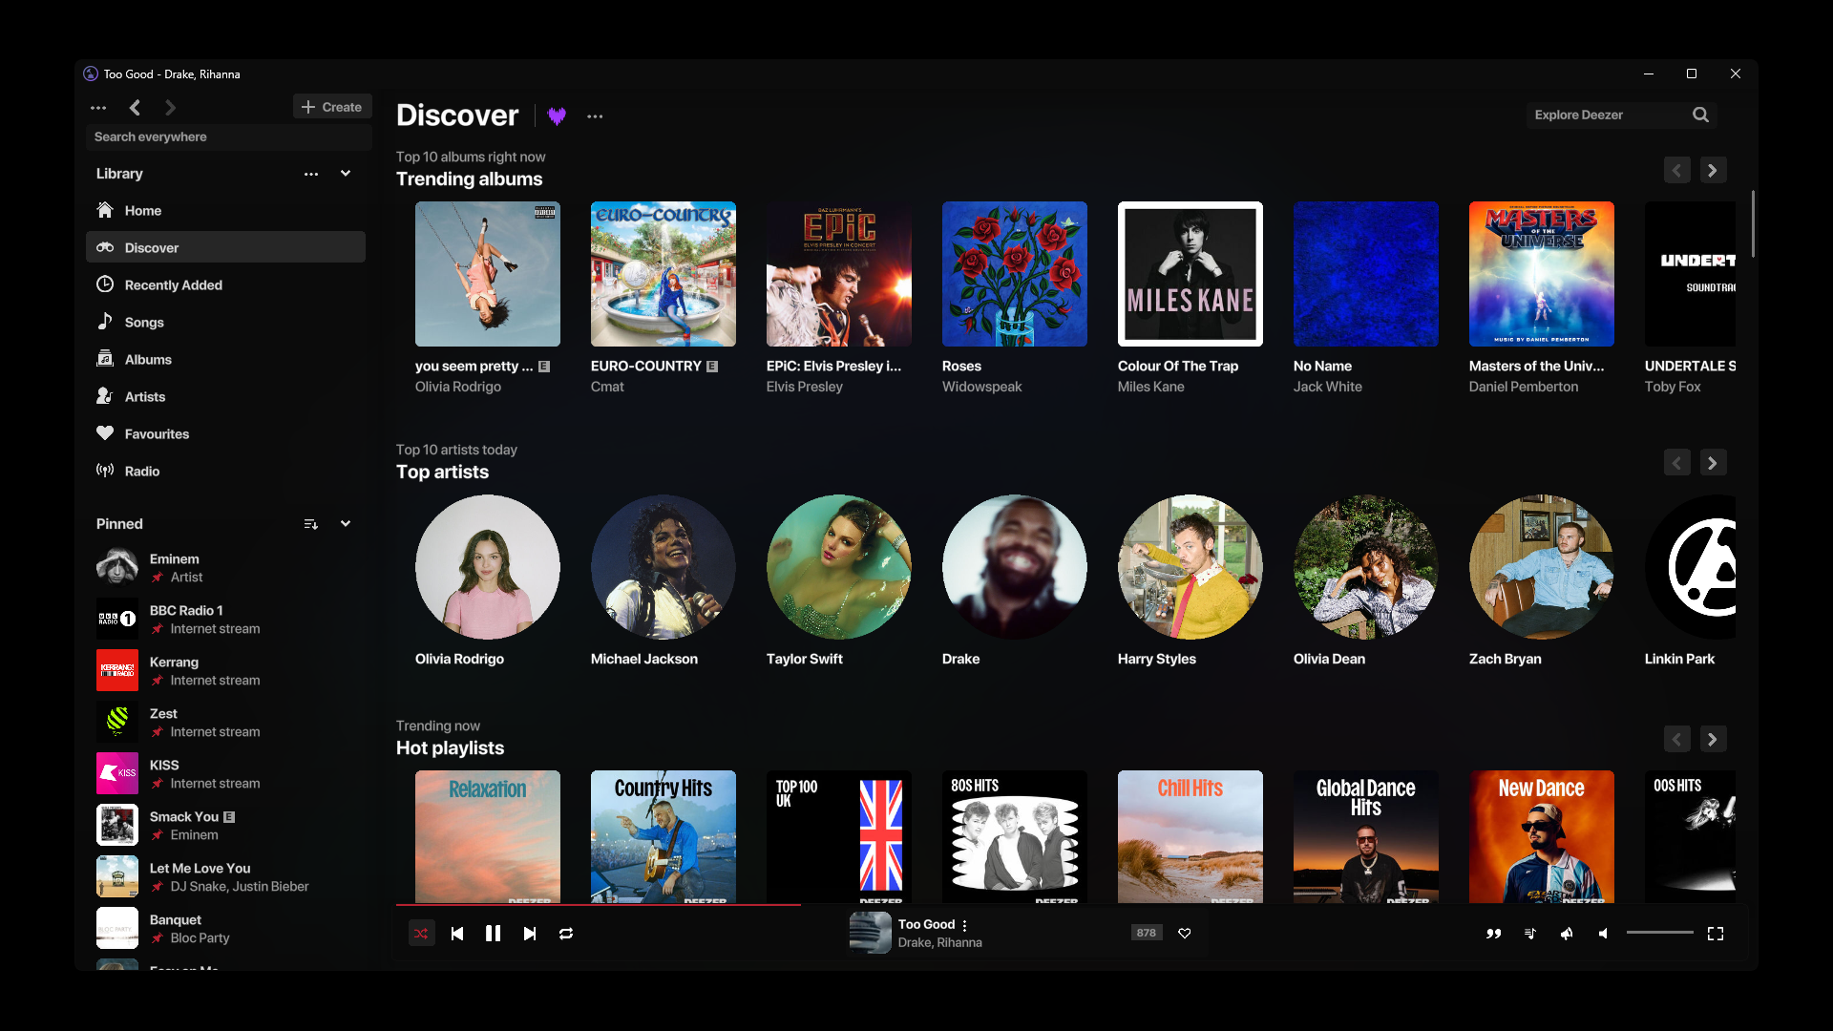The width and height of the screenshot is (1833, 1031).
Task: Open Recently Added
Action: 225,285
